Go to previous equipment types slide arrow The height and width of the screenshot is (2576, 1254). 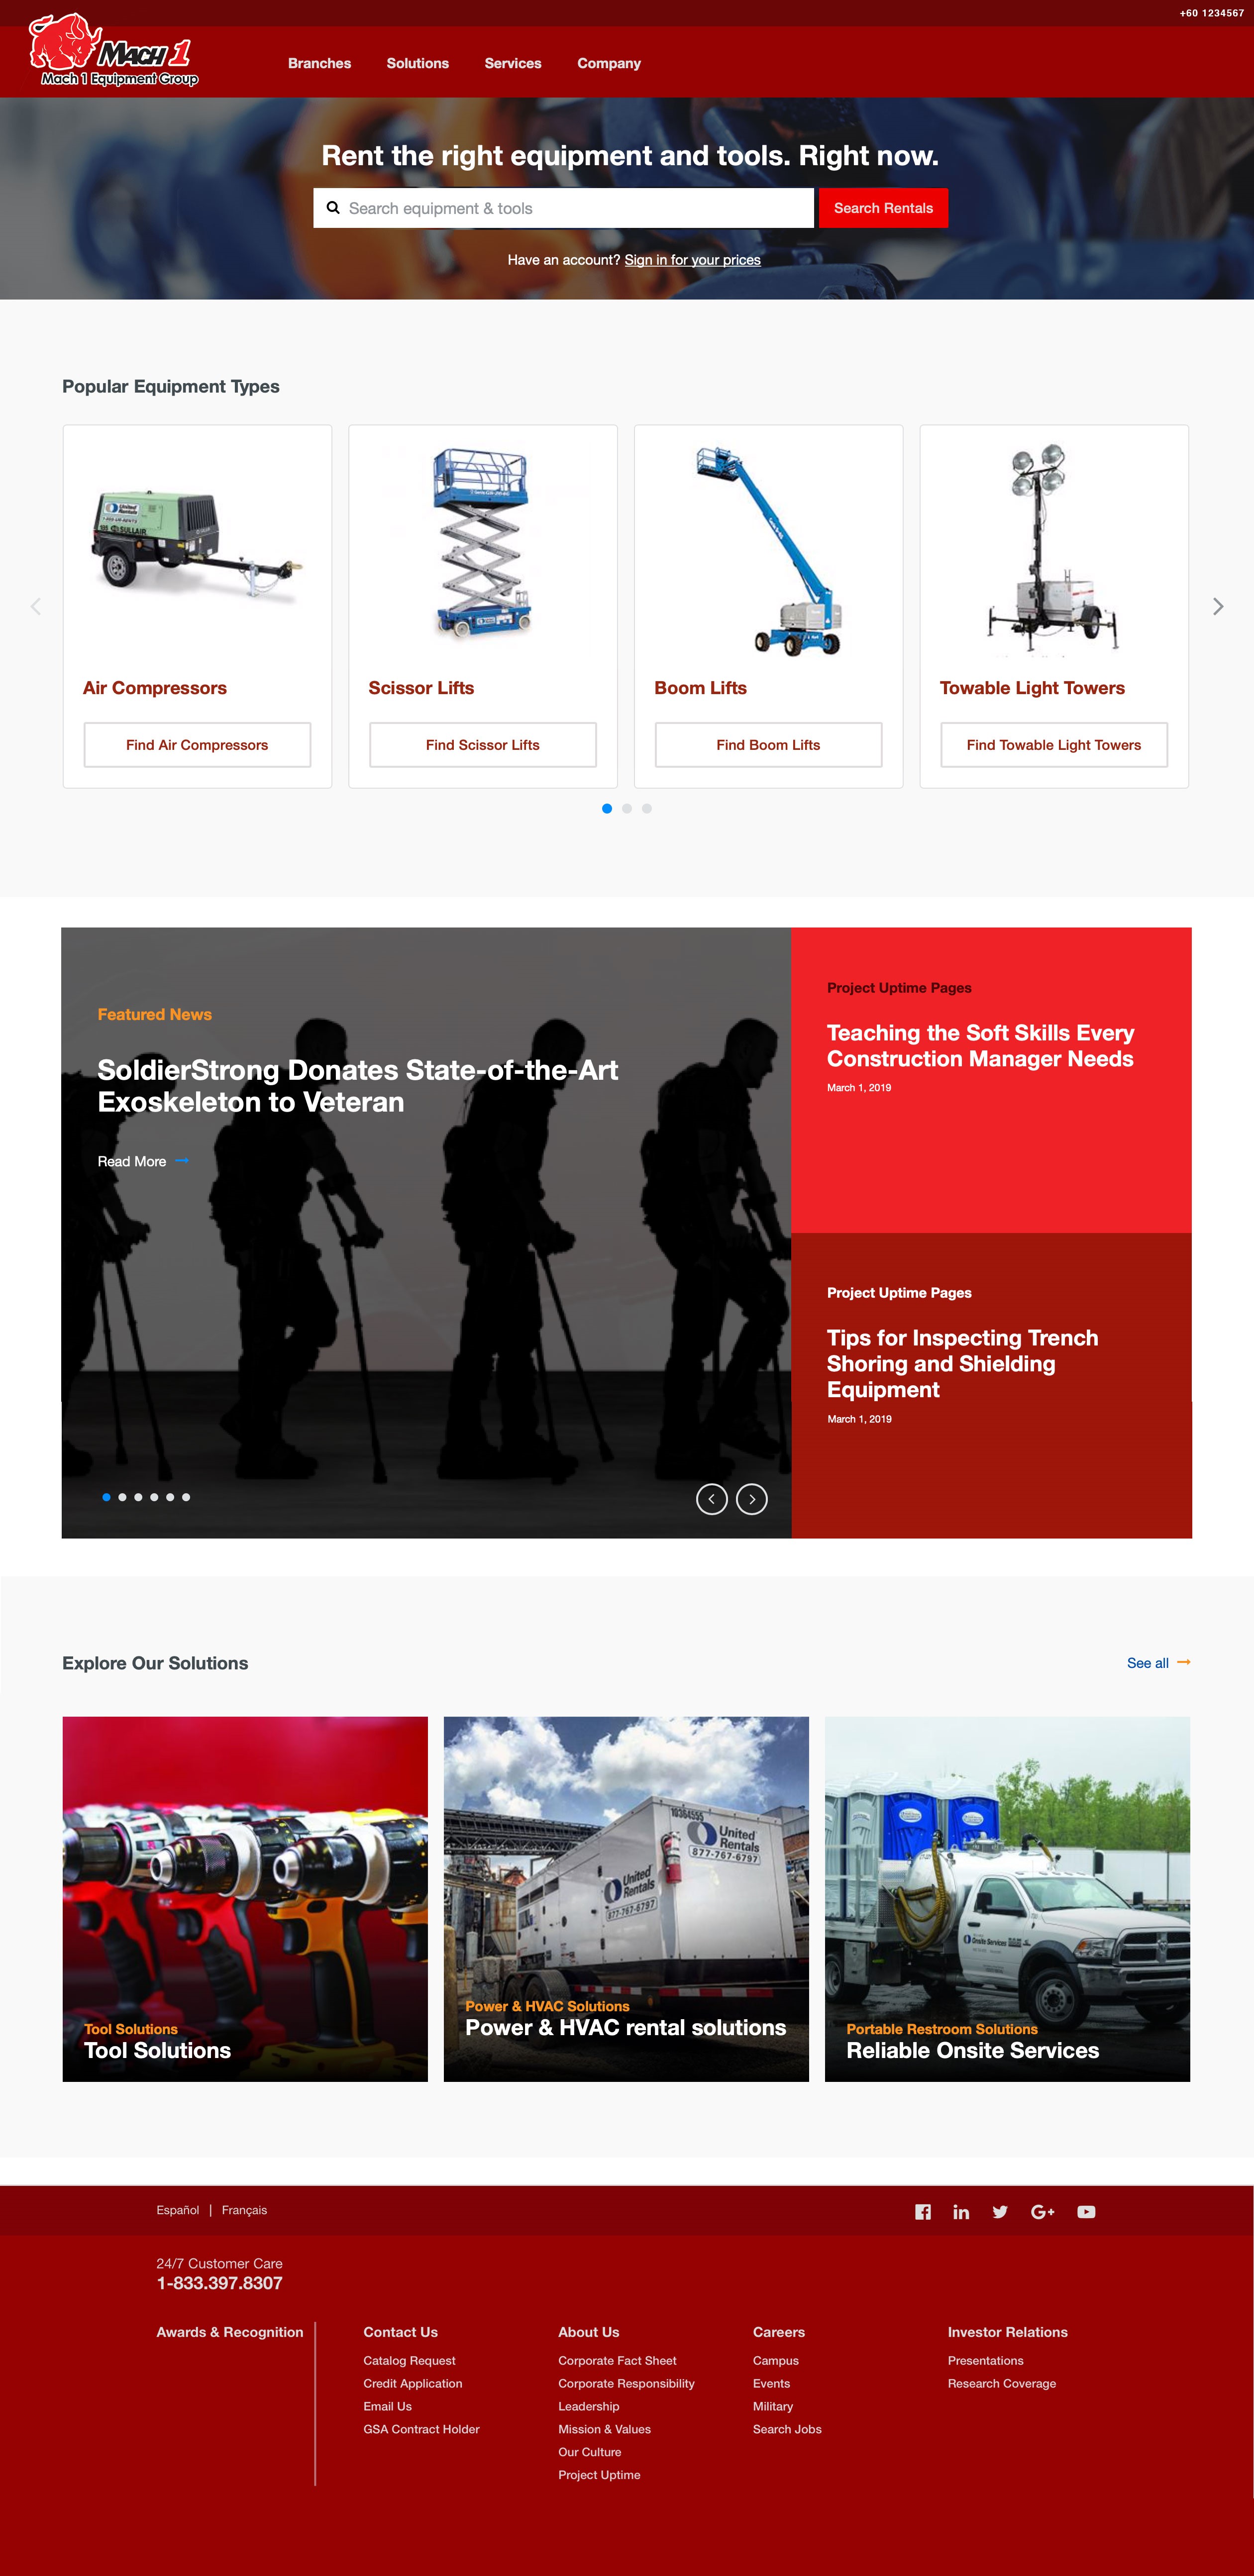click(36, 606)
